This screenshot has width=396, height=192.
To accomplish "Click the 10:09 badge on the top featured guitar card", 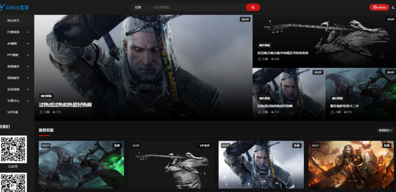I will 391,19.
